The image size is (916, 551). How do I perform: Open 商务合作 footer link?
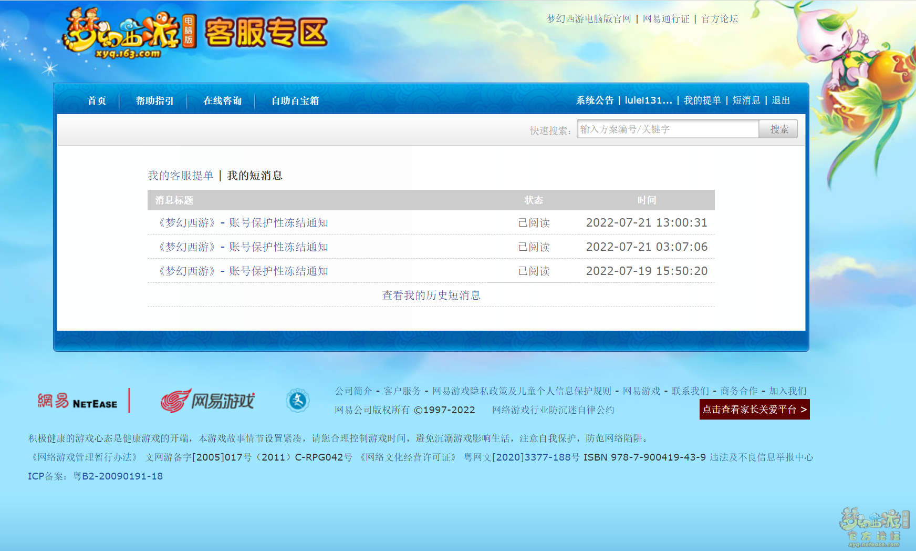pos(739,391)
